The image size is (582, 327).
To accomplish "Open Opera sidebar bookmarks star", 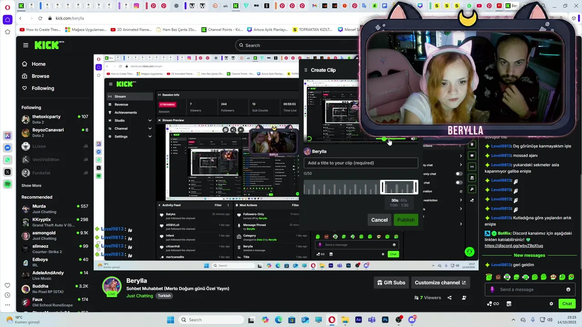I will click(x=7, y=32).
